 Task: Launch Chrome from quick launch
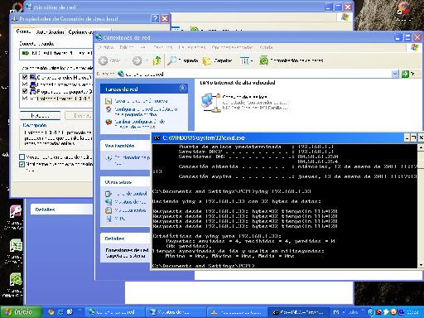click(51, 312)
